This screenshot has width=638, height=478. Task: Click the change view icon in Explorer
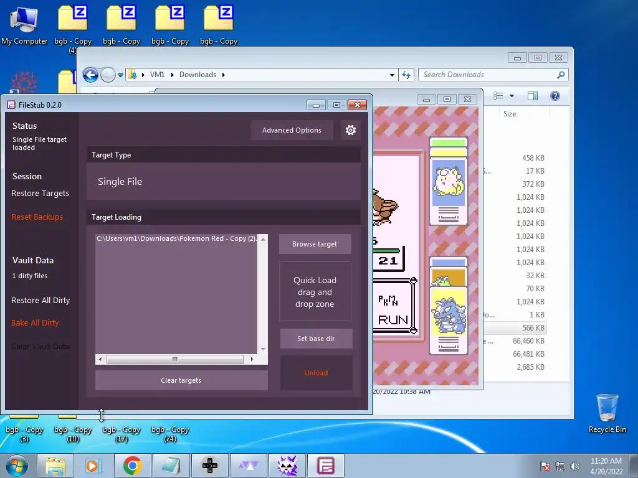click(x=498, y=95)
